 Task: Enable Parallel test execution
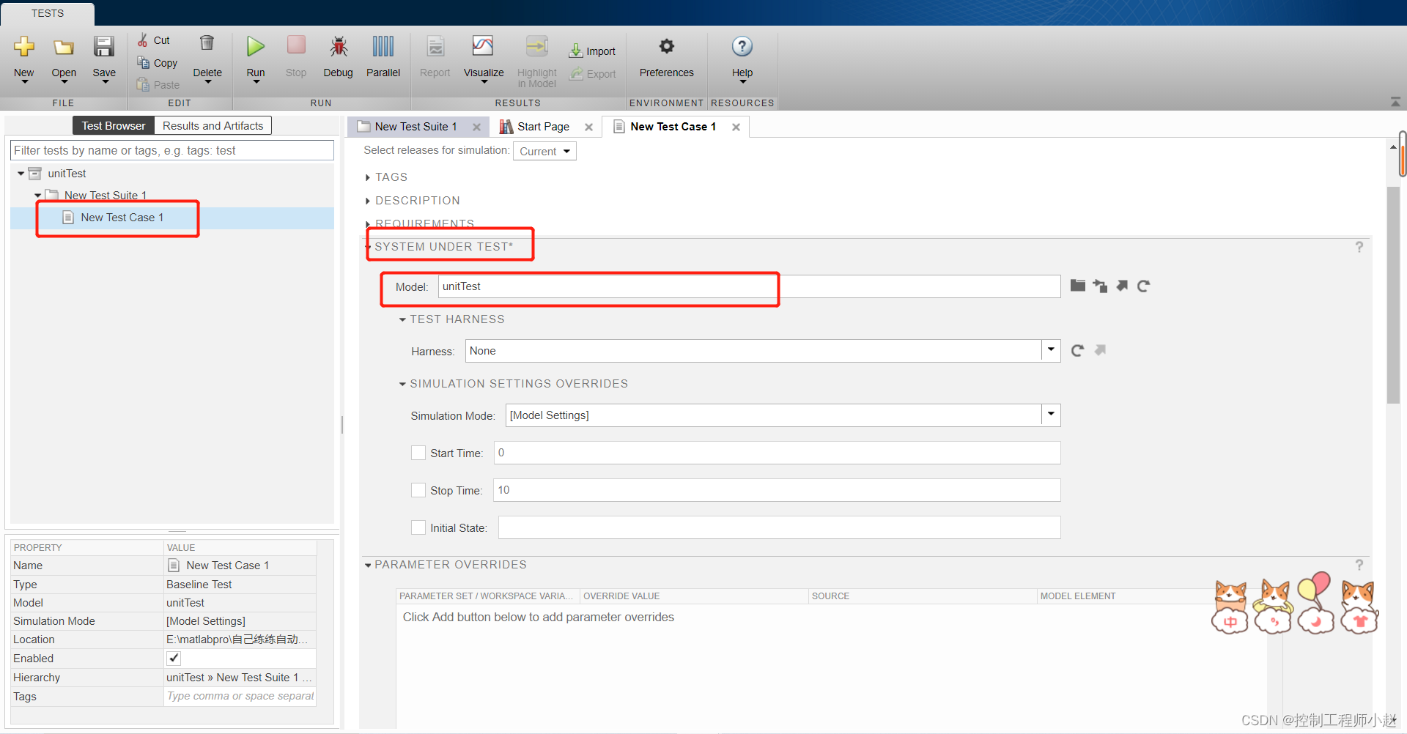[x=383, y=47]
